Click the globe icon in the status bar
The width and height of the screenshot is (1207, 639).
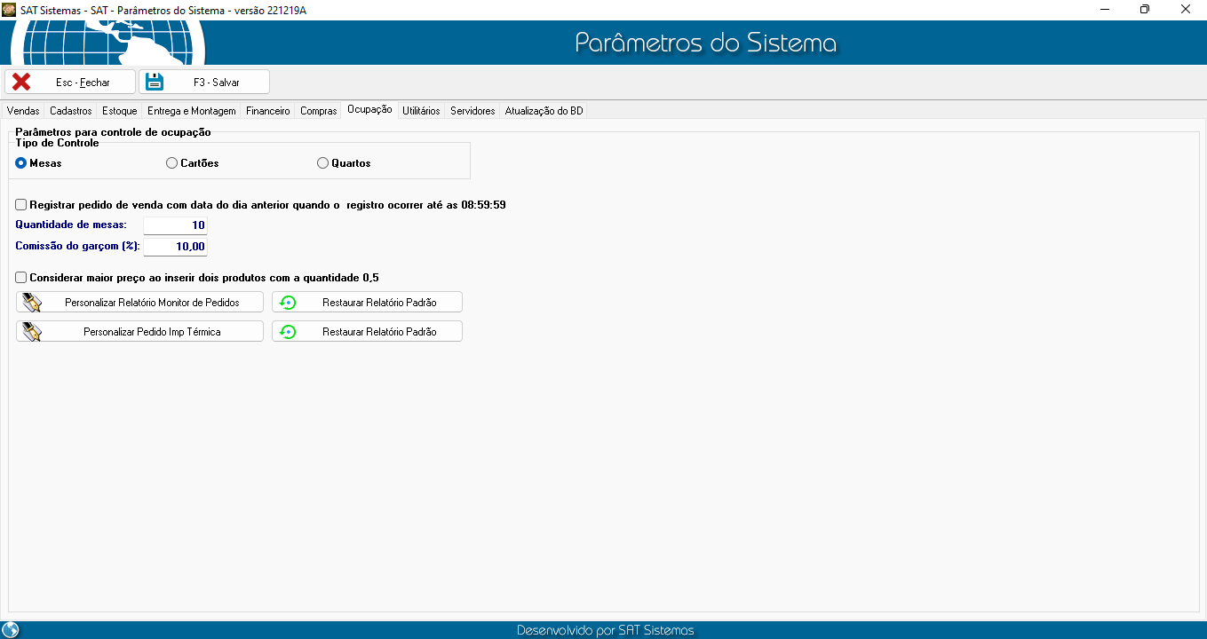tap(11, 630)
